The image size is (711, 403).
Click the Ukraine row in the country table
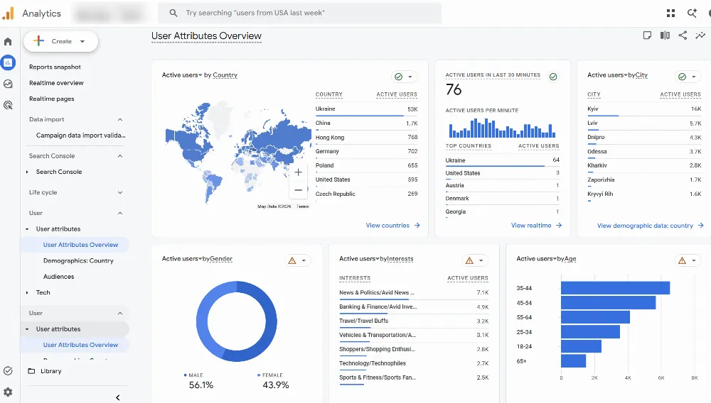[366, 109]
